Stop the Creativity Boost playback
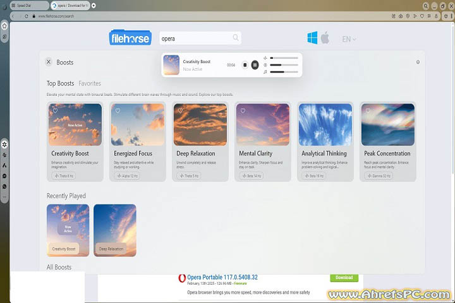Screen dimensions: 455x303 point(245,65)
